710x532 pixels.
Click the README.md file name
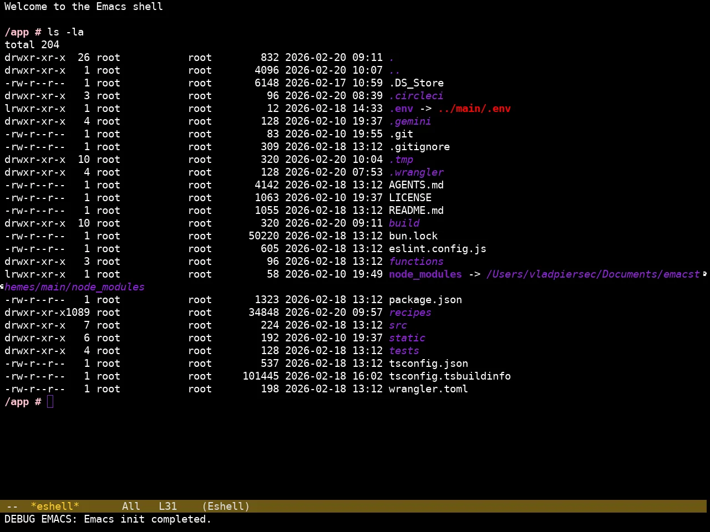coord(416,211)
